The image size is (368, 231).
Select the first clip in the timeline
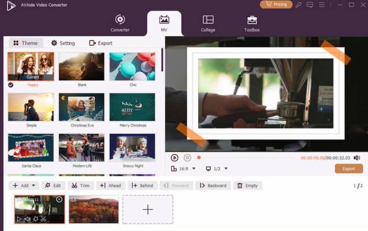(x=40, y=209)
